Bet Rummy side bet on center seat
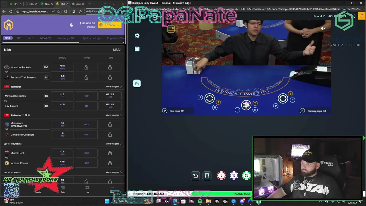 [x=255, y=110]
